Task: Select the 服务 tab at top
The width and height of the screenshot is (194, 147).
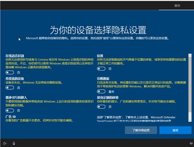Action: click(x=177, y=5)
